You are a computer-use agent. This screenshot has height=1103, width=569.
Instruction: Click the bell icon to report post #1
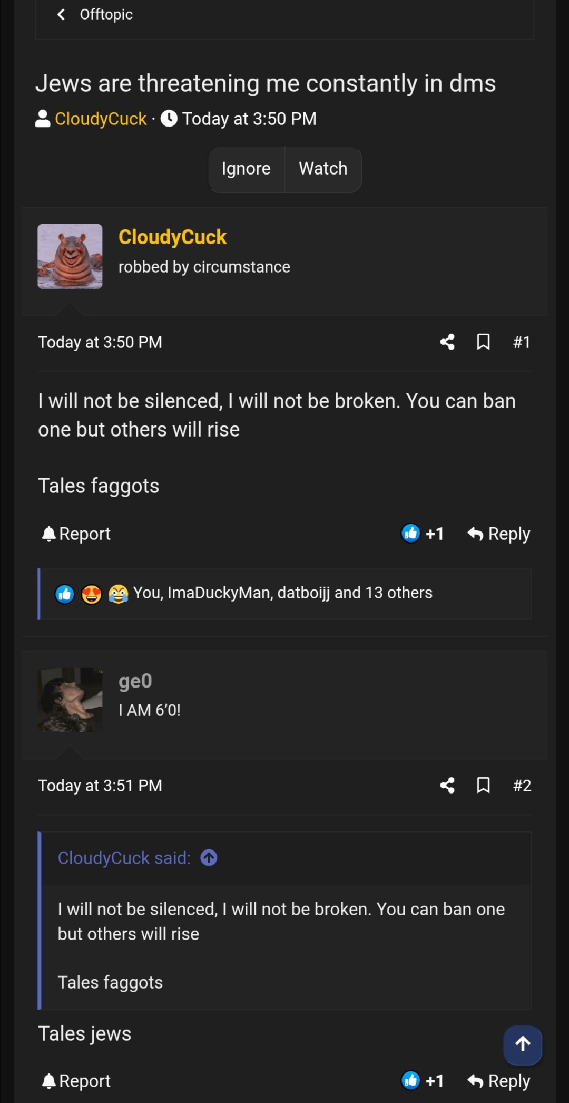click(49, 533)
